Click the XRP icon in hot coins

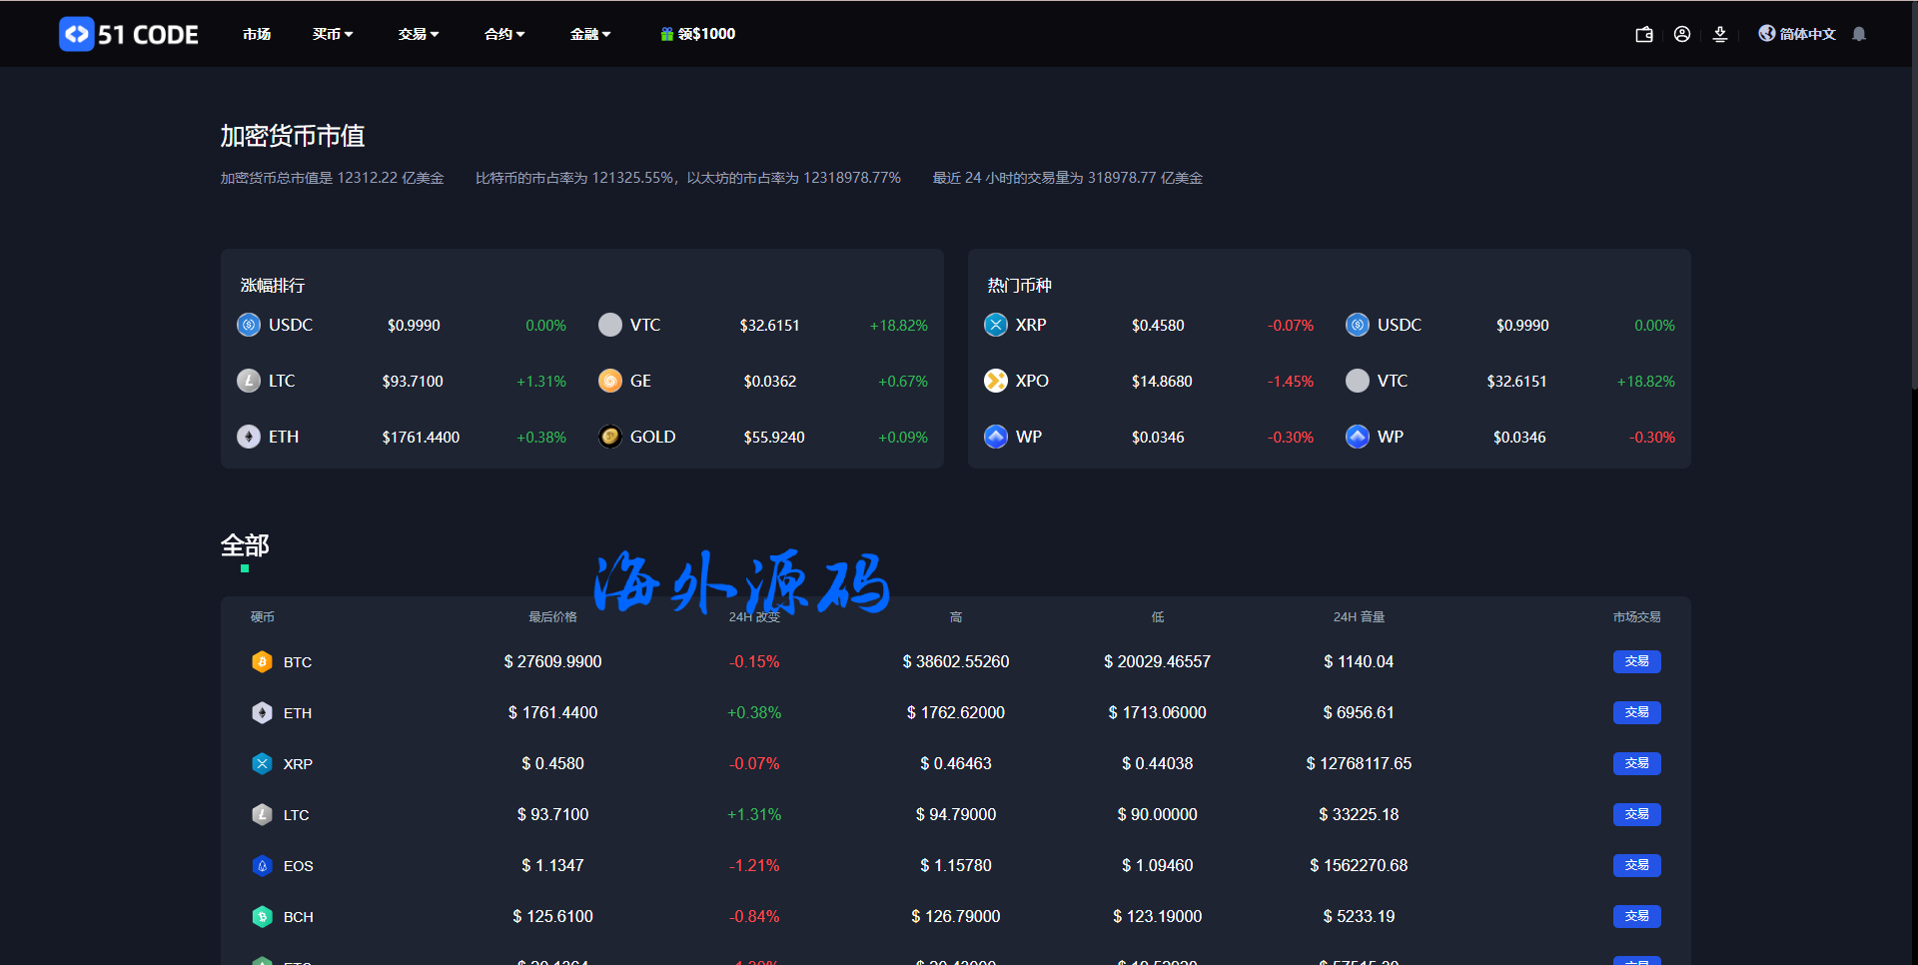click(996, 325)
